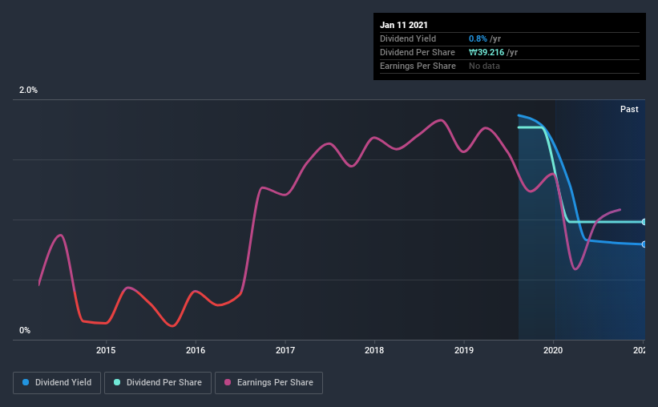Toggle the Earnings Per Share legend series
The width and height of the screenshot is (658, 407).
[x=270, y=383]
